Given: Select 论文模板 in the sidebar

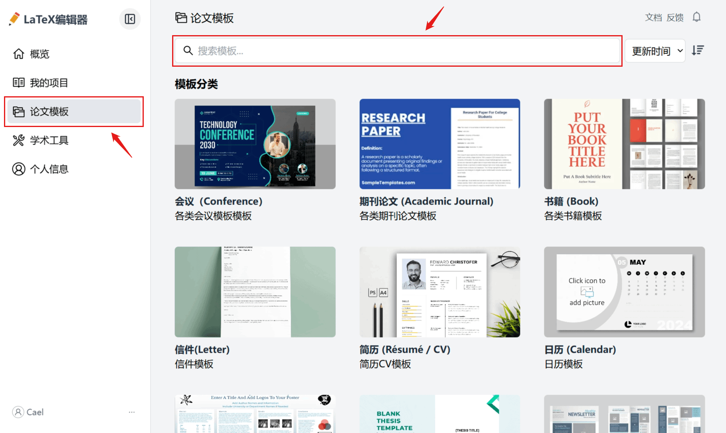Looking at the screenshot, I should click(49, 111).
